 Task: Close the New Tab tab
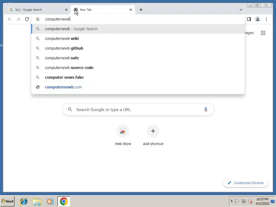131,10
